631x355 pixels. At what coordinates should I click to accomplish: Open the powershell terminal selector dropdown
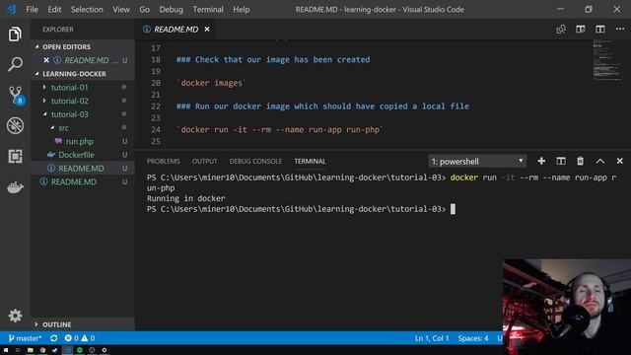pos(477,162)
